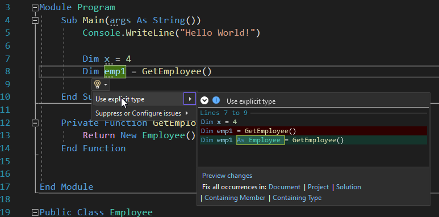The height and width of the screenshot is (217, 439).
Task: Collapse the Module Program outline region
Action: 35,8
